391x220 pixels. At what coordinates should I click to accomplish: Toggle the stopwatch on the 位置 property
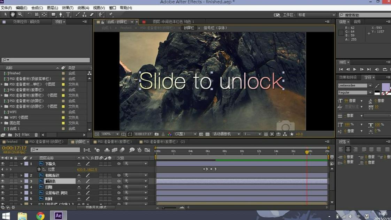(x=39, y=169)
